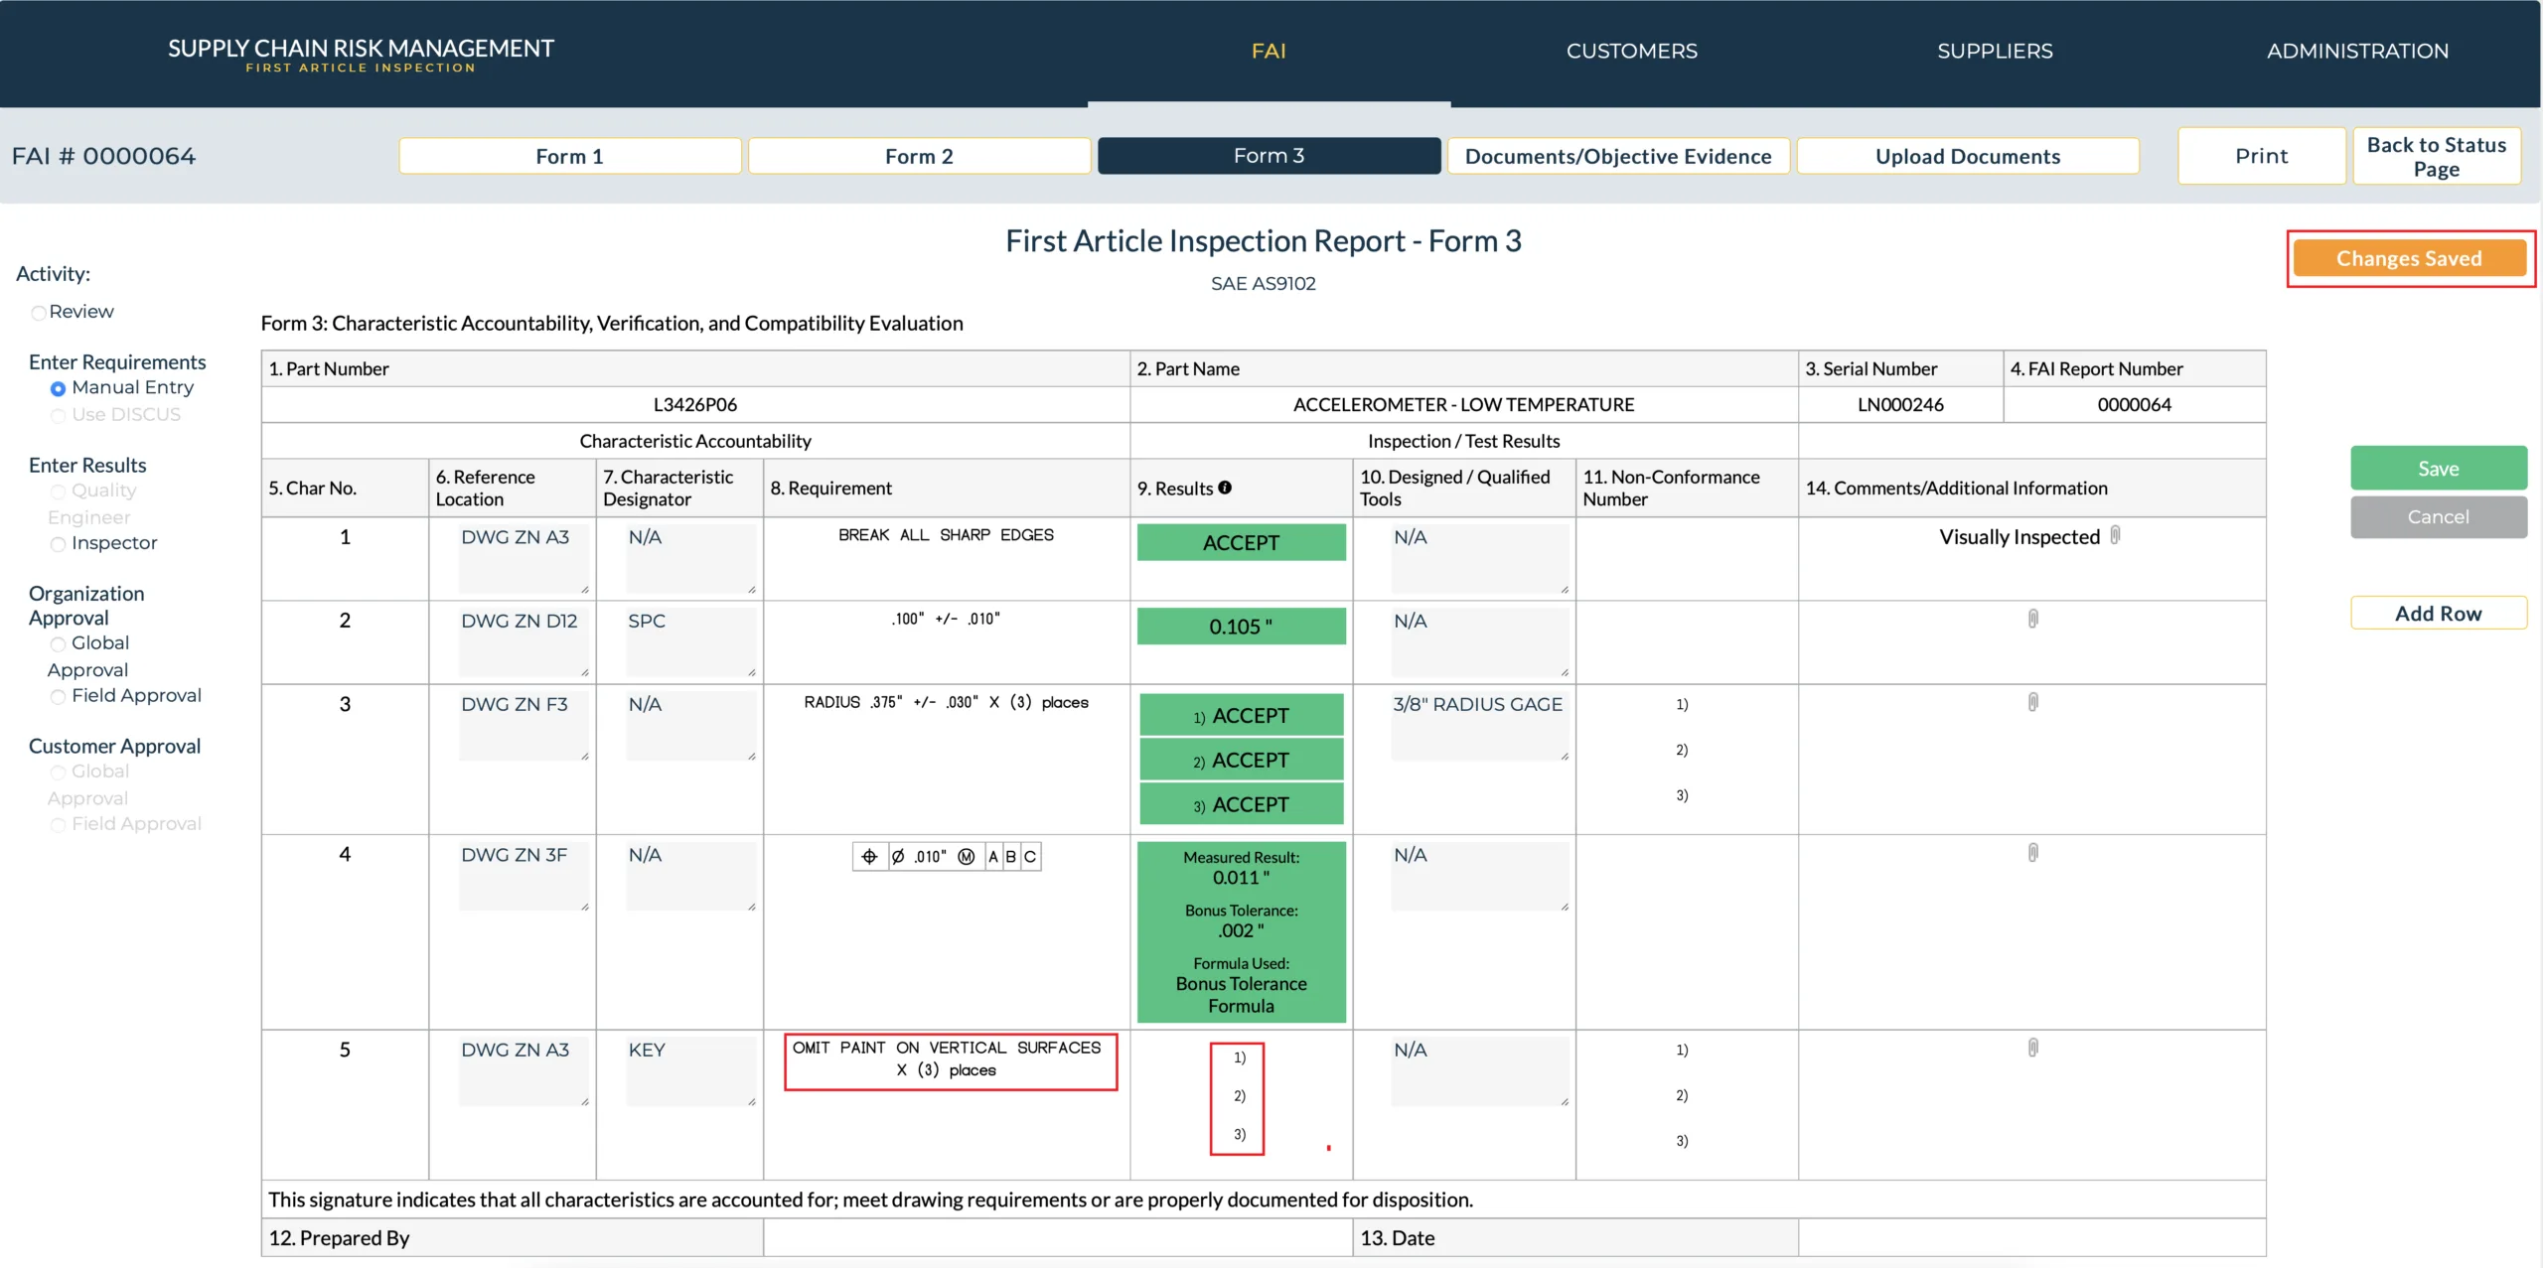Click result 1) ACCEPT in row 3
This screenshot has width=2543, height=1268.
click(x=1241, y=715)
